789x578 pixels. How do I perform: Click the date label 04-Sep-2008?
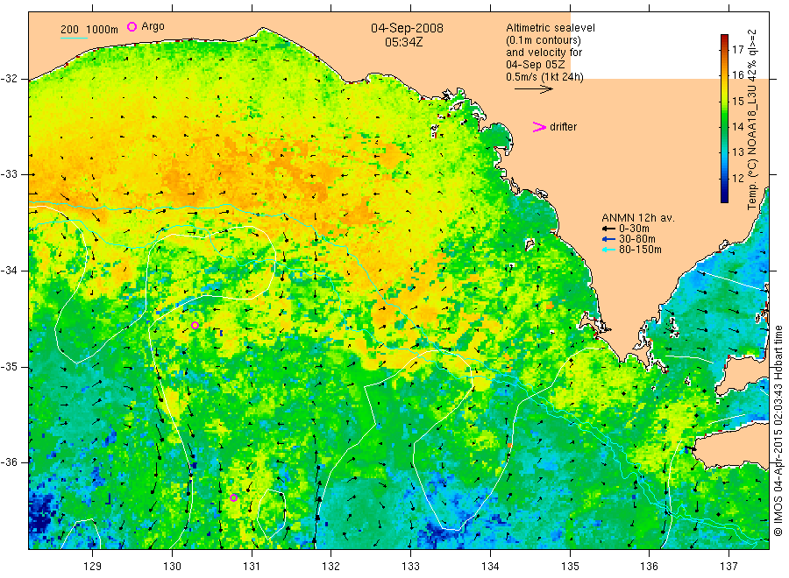[x=407, y=28]
